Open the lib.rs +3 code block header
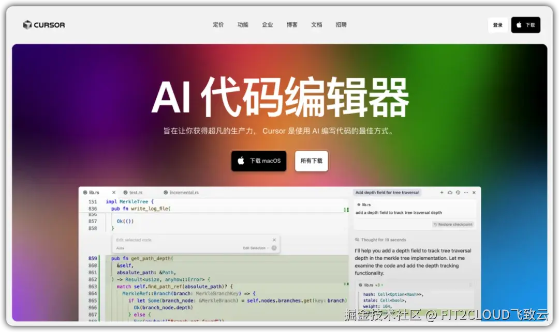 [415, 285]
